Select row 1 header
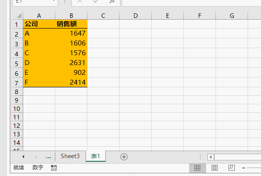The image size is (261, 176). point(17,24)
